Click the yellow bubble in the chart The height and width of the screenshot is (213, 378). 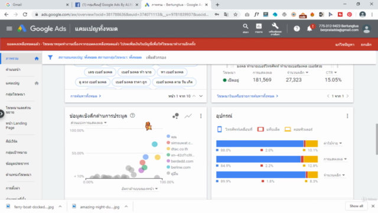(158, 157)
